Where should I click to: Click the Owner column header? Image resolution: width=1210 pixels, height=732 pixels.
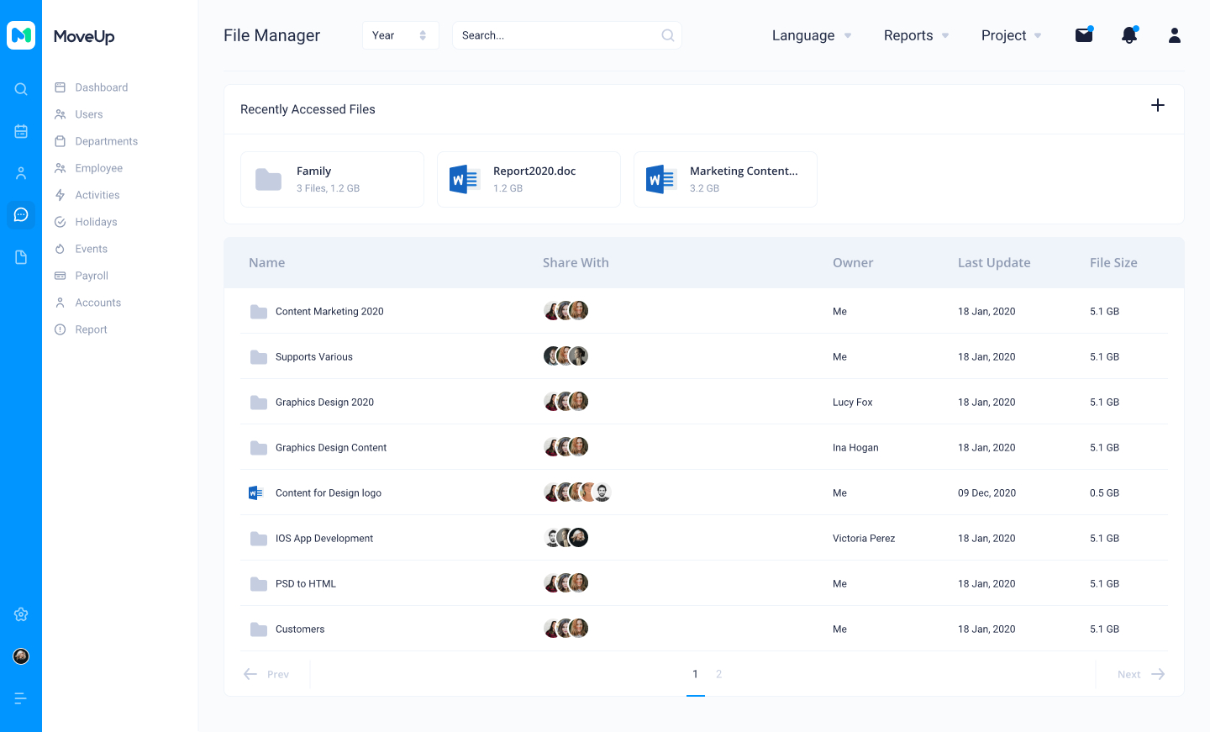coord(853,262)
